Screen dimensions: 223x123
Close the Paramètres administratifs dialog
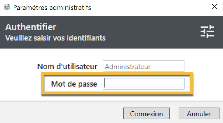pos(215,7)
